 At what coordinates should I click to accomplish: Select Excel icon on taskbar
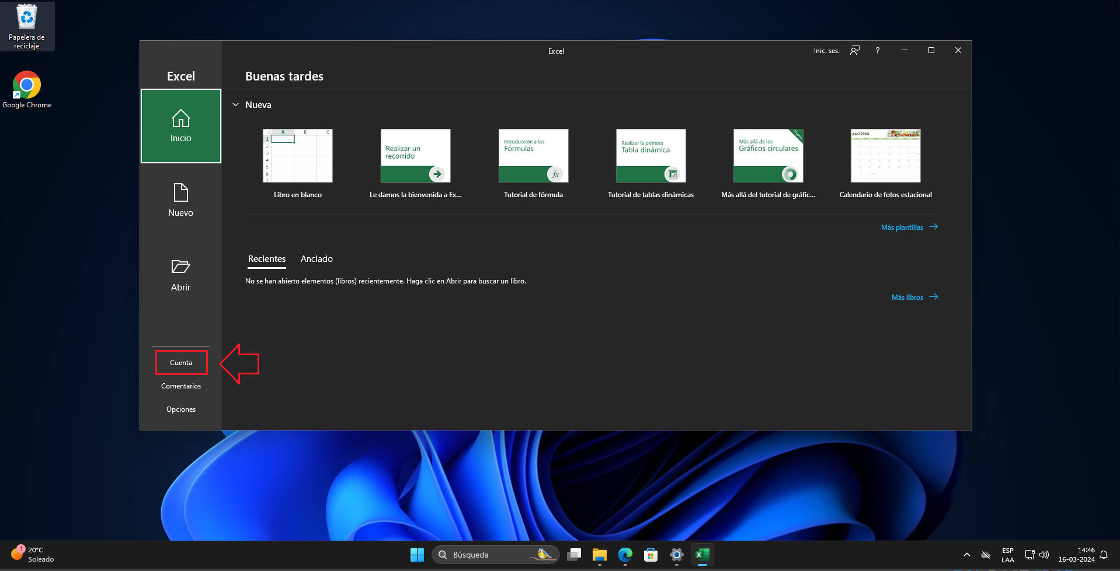coord(702,555)
